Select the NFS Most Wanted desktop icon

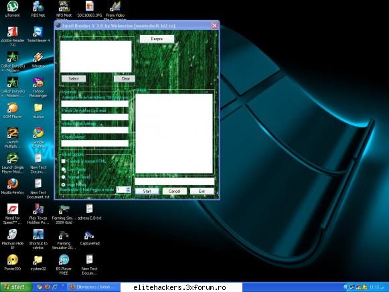[x=64, y=10]
